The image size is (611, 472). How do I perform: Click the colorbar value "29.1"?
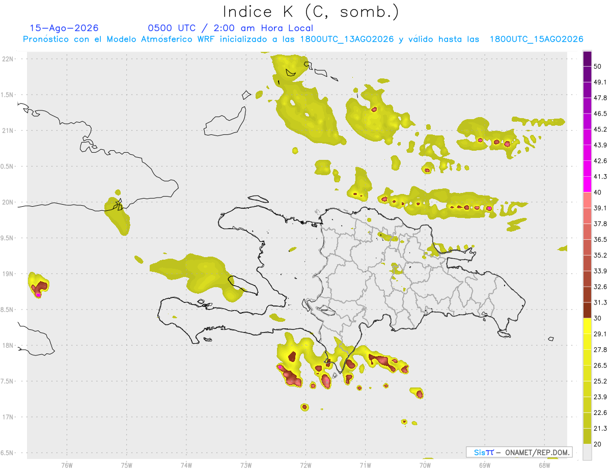[x=600, y=334]
